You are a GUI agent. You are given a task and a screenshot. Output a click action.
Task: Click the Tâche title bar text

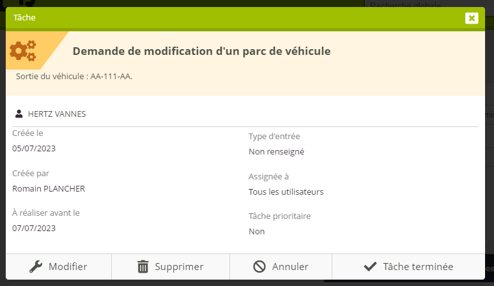[24, 18]
